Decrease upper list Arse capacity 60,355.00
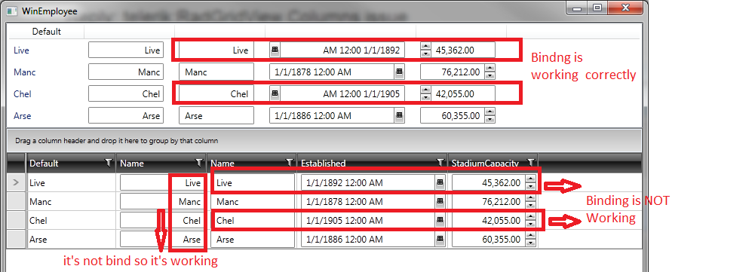Screen dimensions: 755x272 tap(490, 119)
